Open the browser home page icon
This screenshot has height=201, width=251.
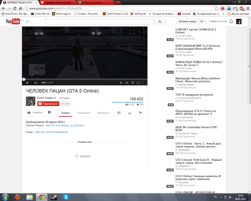click(20, 8)
